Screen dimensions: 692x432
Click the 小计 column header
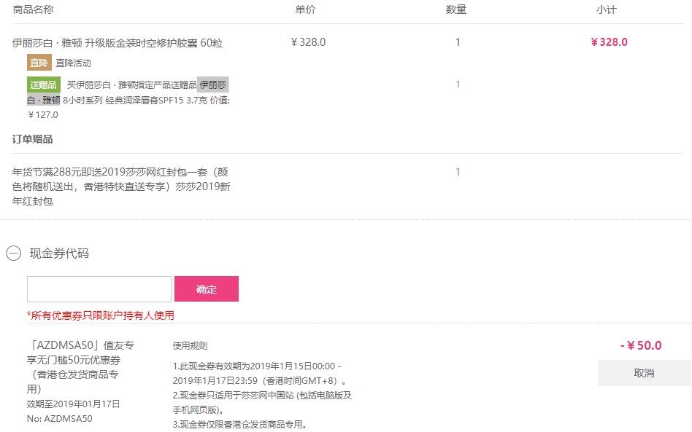[x=607, y=9]
